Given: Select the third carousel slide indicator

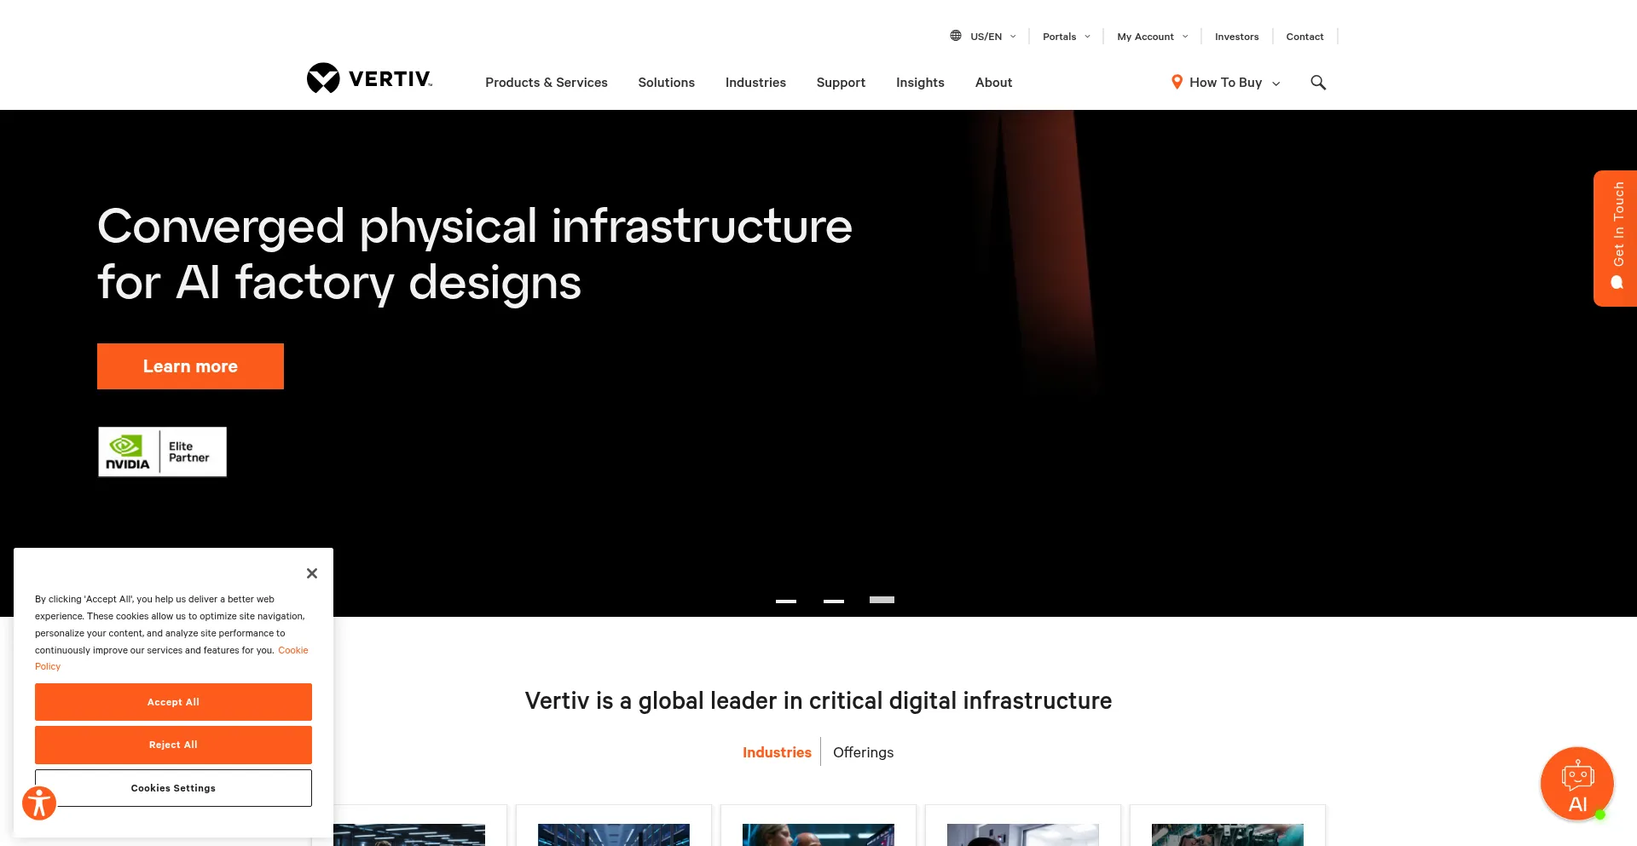Looking at the screenshot, I should (x=882, y=600).
